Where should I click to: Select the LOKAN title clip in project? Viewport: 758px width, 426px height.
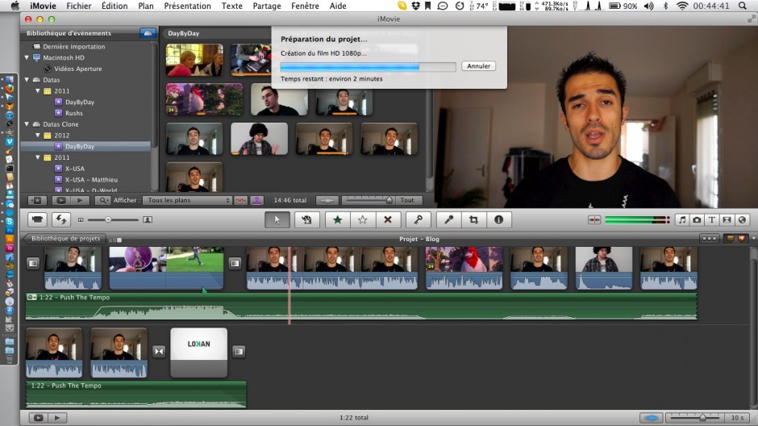click(x=198, y=353)
